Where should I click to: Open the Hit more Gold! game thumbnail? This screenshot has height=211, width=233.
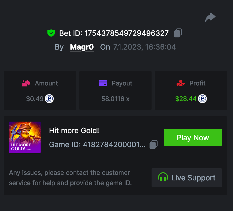(x=25, y=137)
